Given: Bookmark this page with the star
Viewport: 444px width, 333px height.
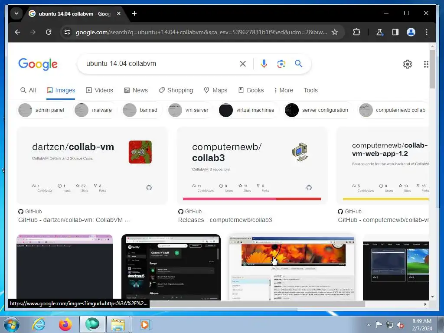Looking at the screenshot, I should click(x=335, y=32).
